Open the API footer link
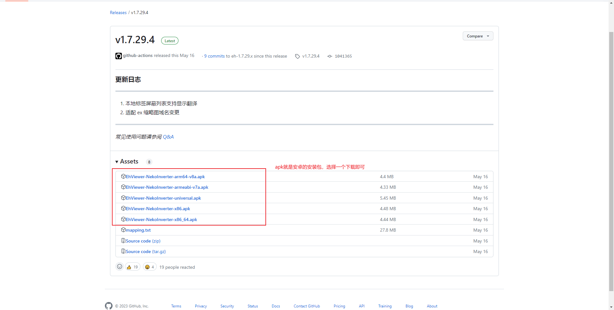The height and width of the screenshot is (310, 614). click(x=362, y=306)
